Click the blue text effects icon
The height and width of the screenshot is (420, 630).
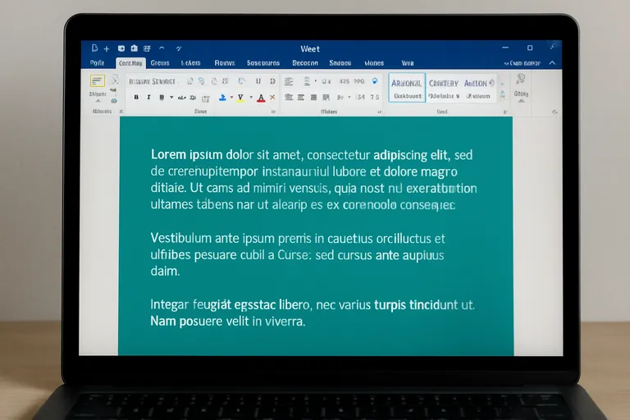222,98
